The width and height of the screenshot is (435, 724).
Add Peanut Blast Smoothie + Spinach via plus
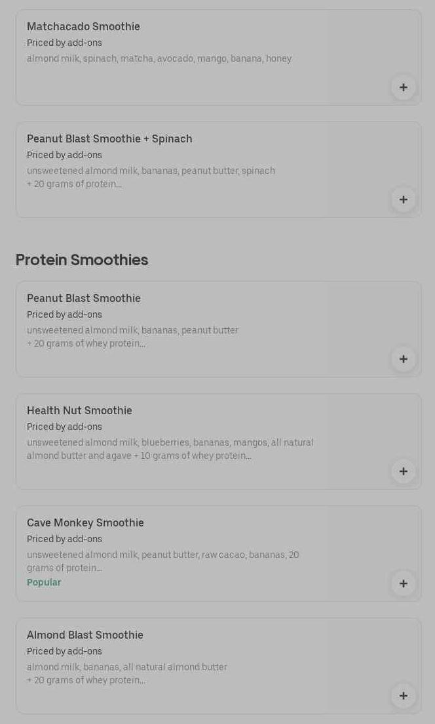pos(403,200)
